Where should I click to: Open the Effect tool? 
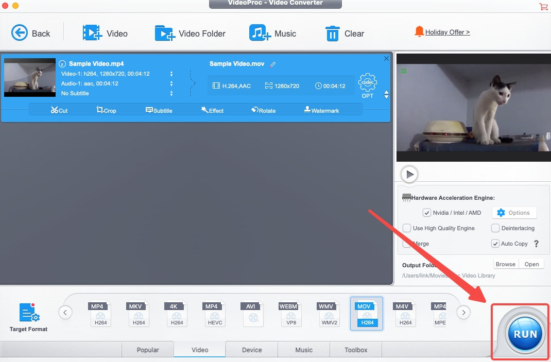click(x=212, y=110)
